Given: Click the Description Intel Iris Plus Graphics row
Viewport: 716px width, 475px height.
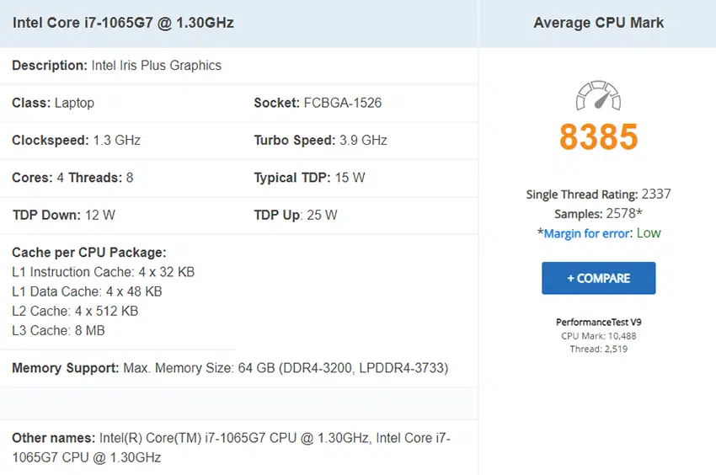Looking at the screenshot, I should click(116, 66).
